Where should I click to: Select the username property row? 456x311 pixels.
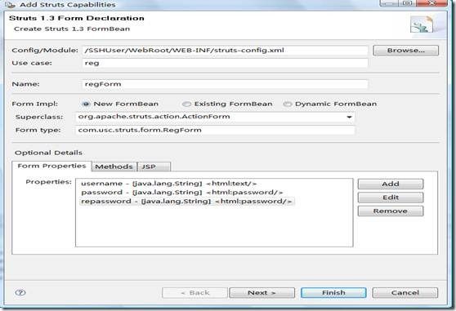click(x=168, y=184)
